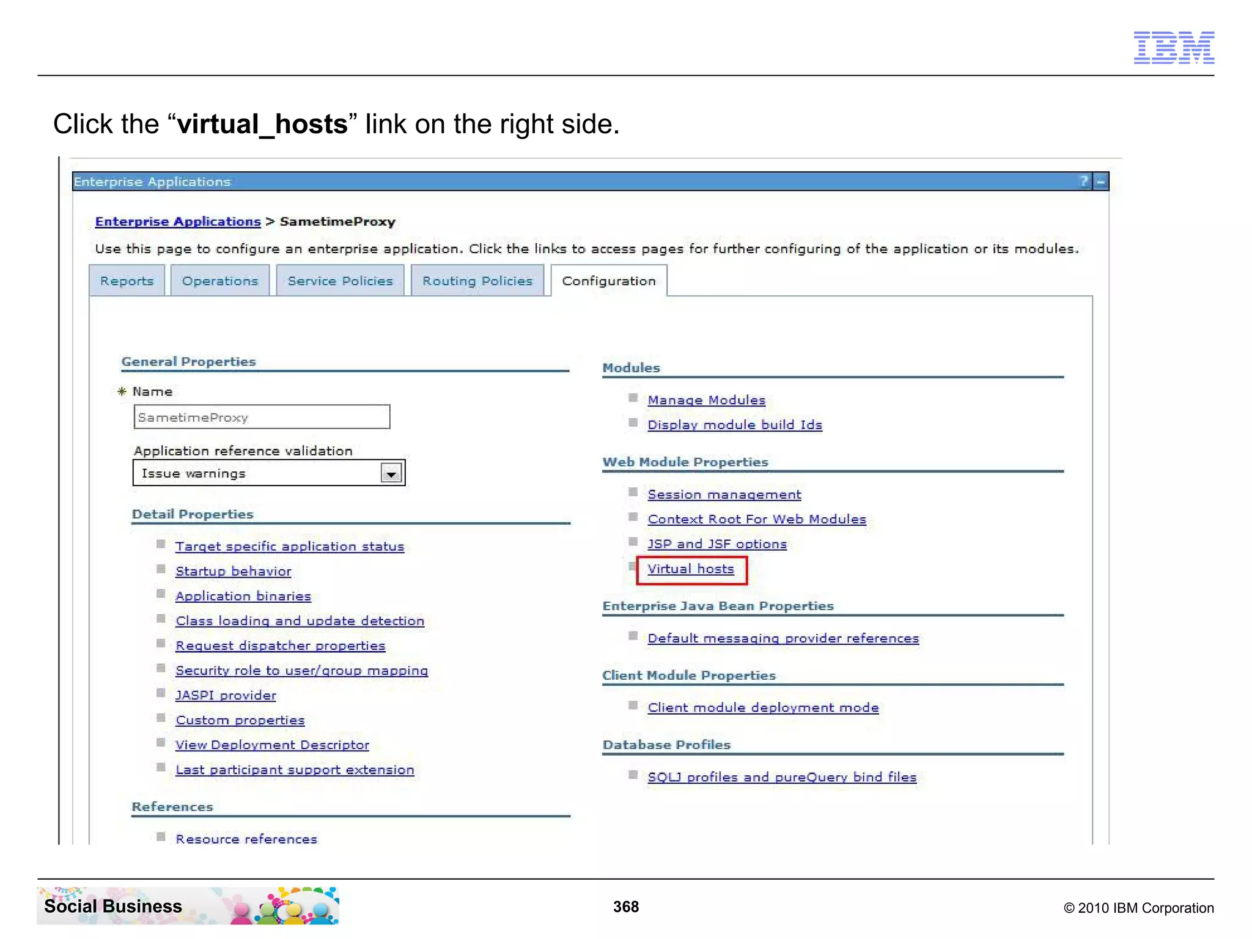Image resolution: width=1252 pixels, height=939 pixels.
Task: Open Display module build Ids link
Action: pyautogui.click(x=735, y=425)
